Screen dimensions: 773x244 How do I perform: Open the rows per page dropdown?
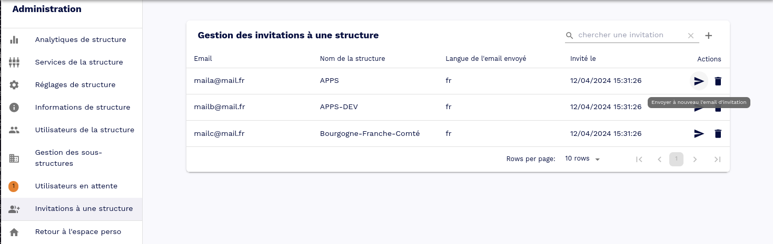[582, 159]
